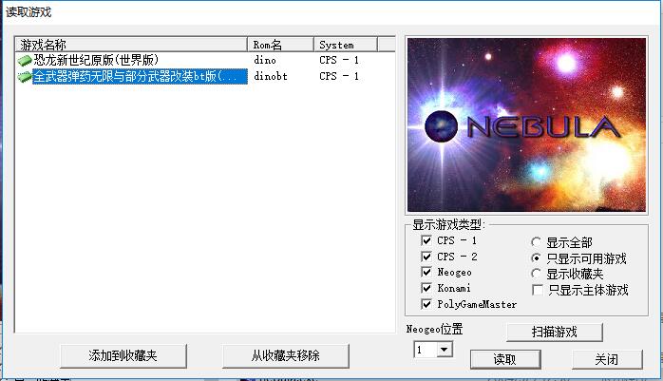Select the 显示全部 radio button
Viewport: 663px width, 381px height.
click(x=536, y=242)
